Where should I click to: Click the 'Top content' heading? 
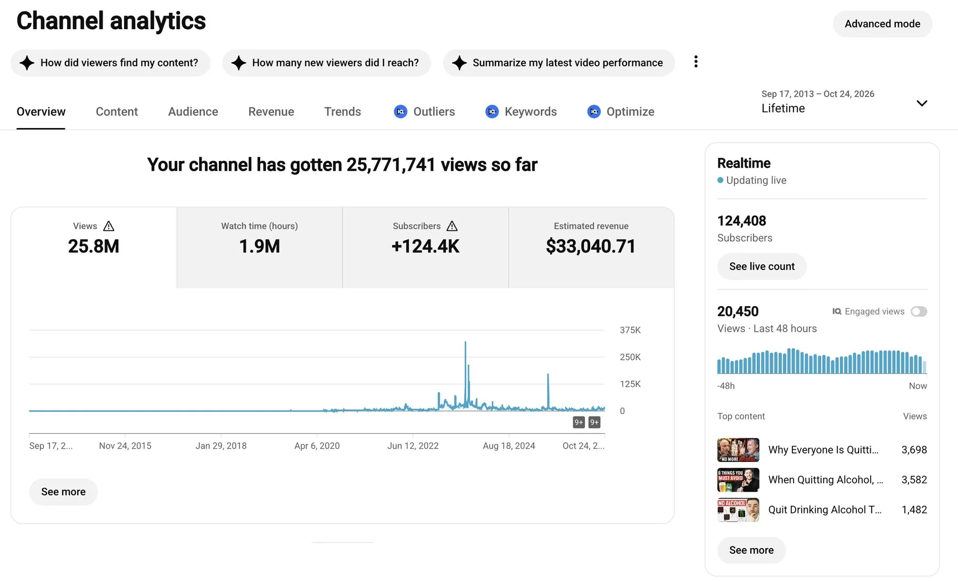click(x=741, y=416)
